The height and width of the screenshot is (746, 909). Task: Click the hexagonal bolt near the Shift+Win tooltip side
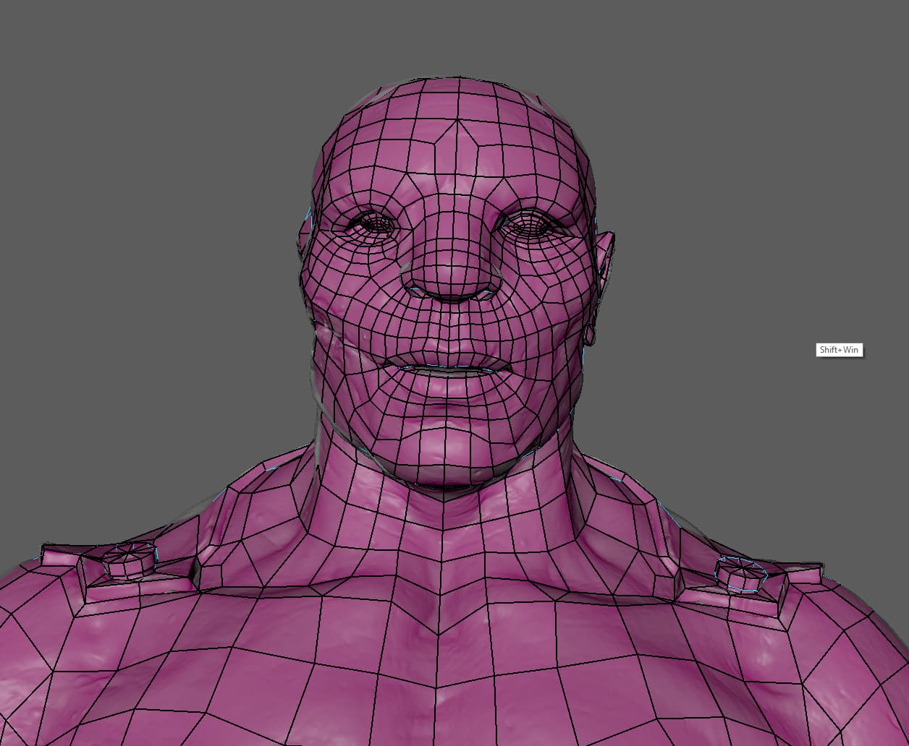tap(741, 575)
